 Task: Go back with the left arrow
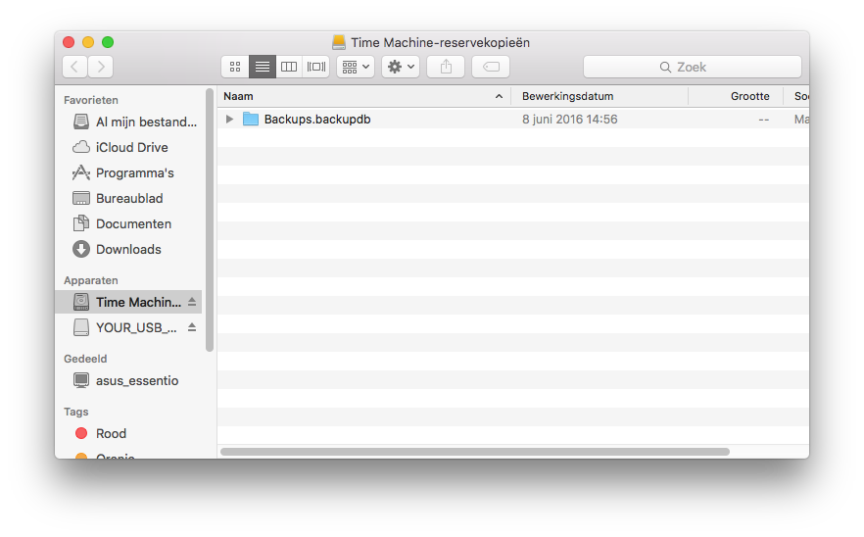[74, 67]
